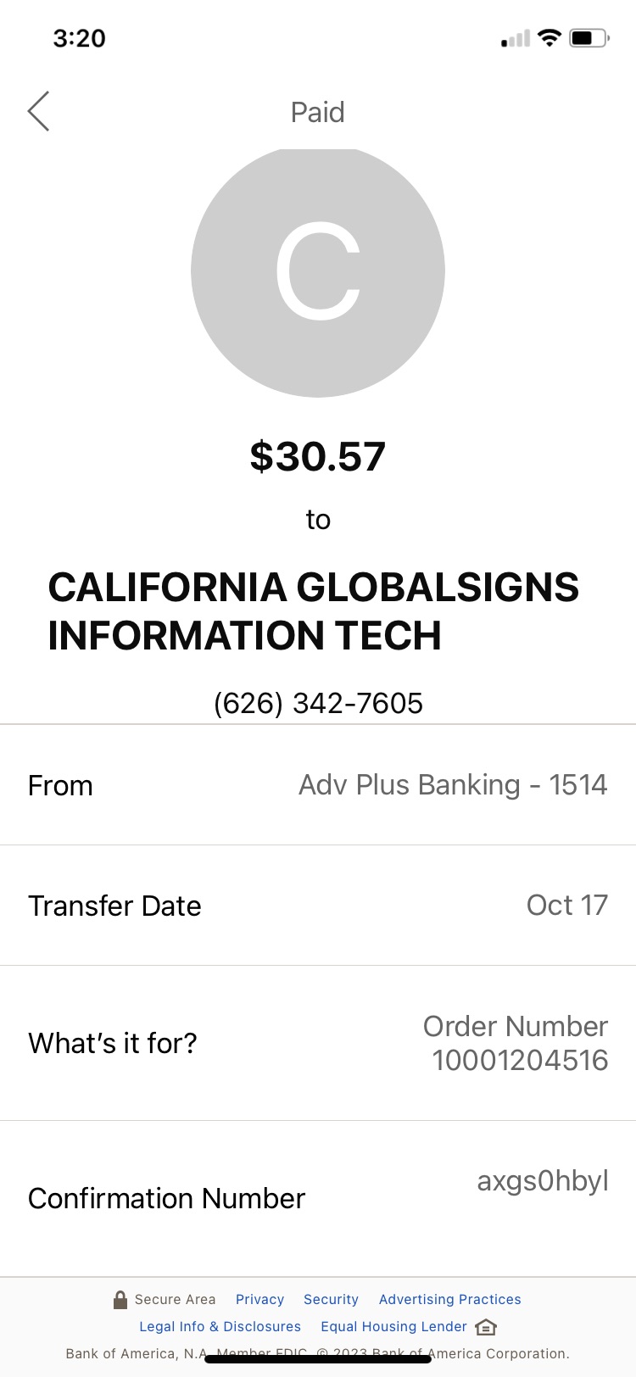
Task: Tap the From Adv Plus Banking row
Action: (x=318, y=785)
